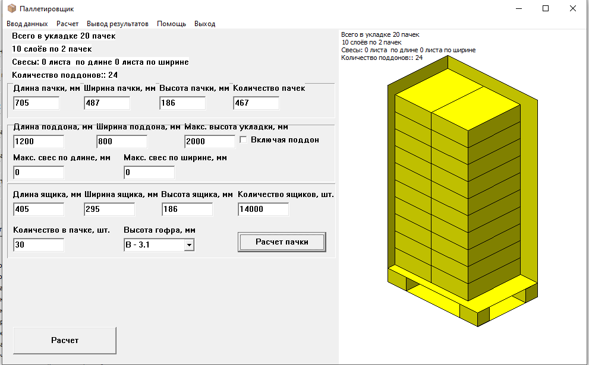Focus the Длина поддона field with 1200
The width and height of the screenshot is (589, 365).
pos(39,141)
